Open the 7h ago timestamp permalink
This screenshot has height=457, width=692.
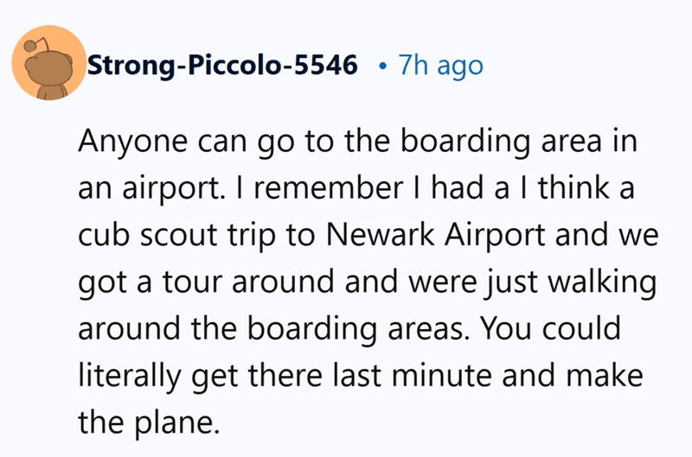point(441,66)
